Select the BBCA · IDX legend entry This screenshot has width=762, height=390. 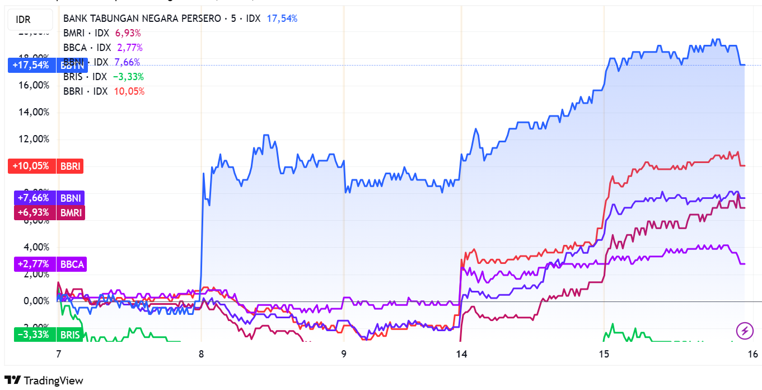point(87,48)
